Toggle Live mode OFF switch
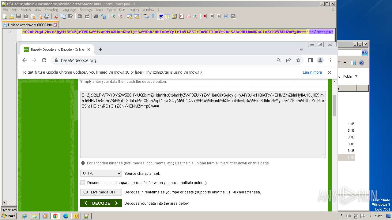392x220 pixels. pos(101,192)
